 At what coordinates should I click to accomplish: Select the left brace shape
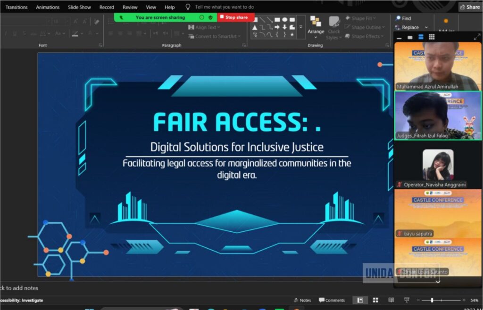point(277,35)
